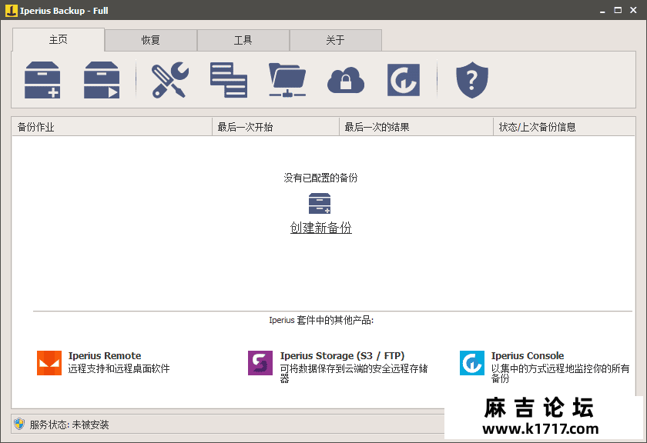Click the 没有已配置的备份 message
647x443 pixels.
tap(320, 178)
